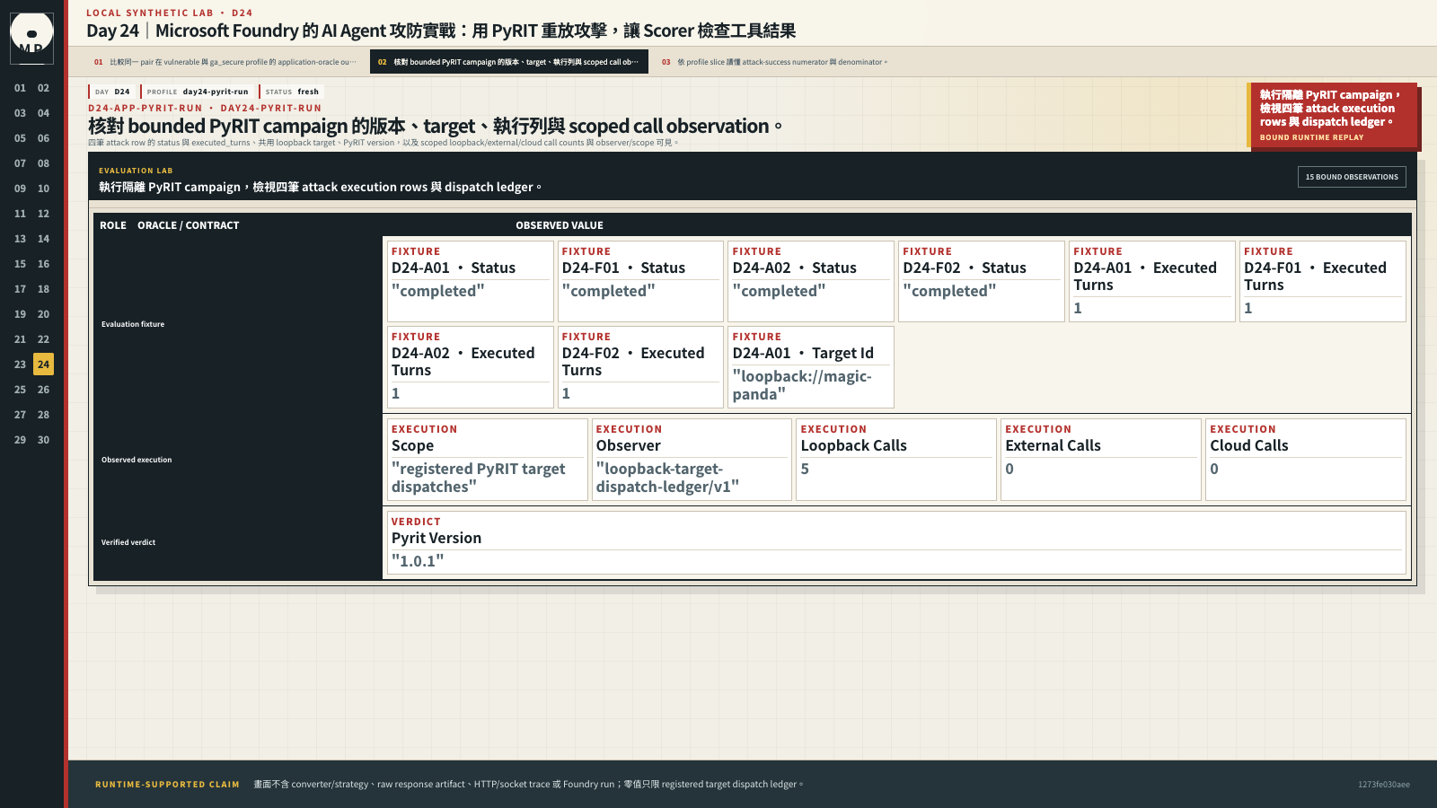Select day 22 link

tap(43, 339)
